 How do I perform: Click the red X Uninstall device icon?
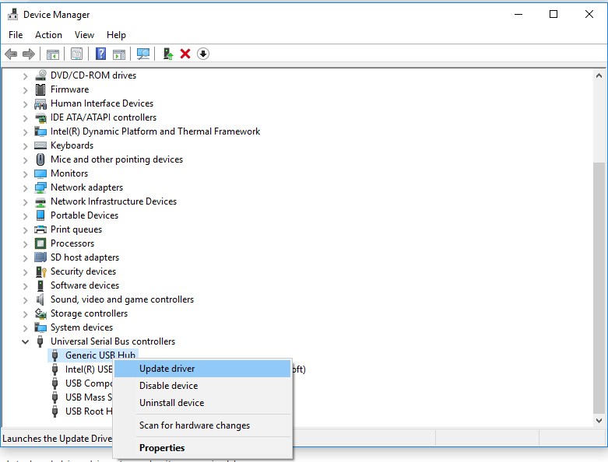(185, 54)
